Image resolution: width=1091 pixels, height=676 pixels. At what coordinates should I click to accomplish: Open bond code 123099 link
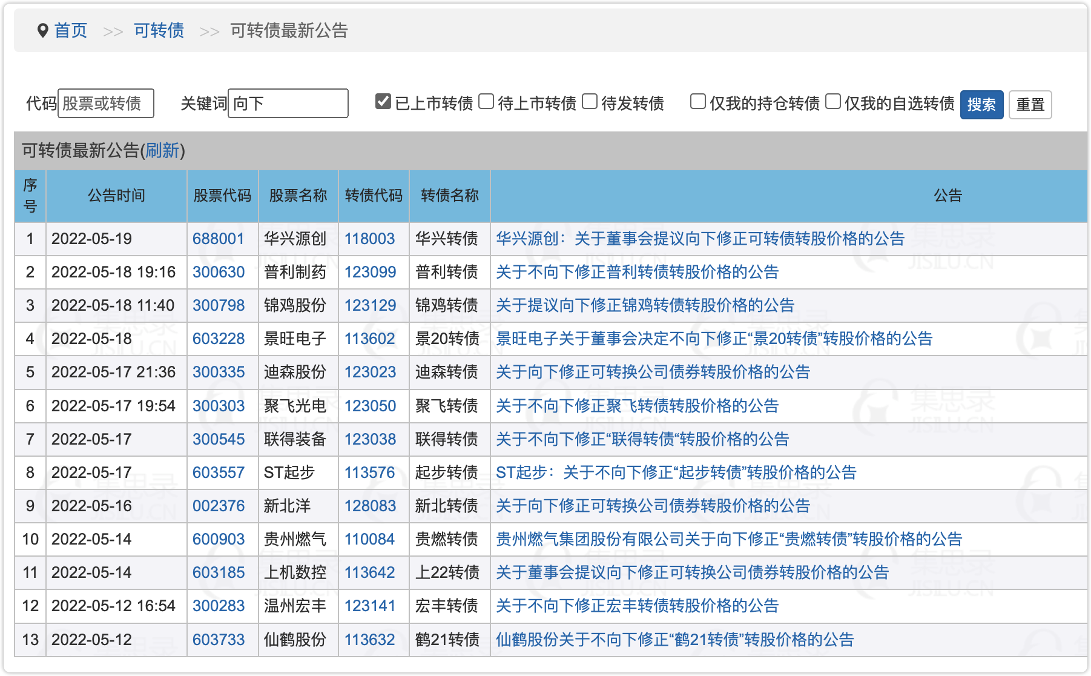[x=370, y=272]
